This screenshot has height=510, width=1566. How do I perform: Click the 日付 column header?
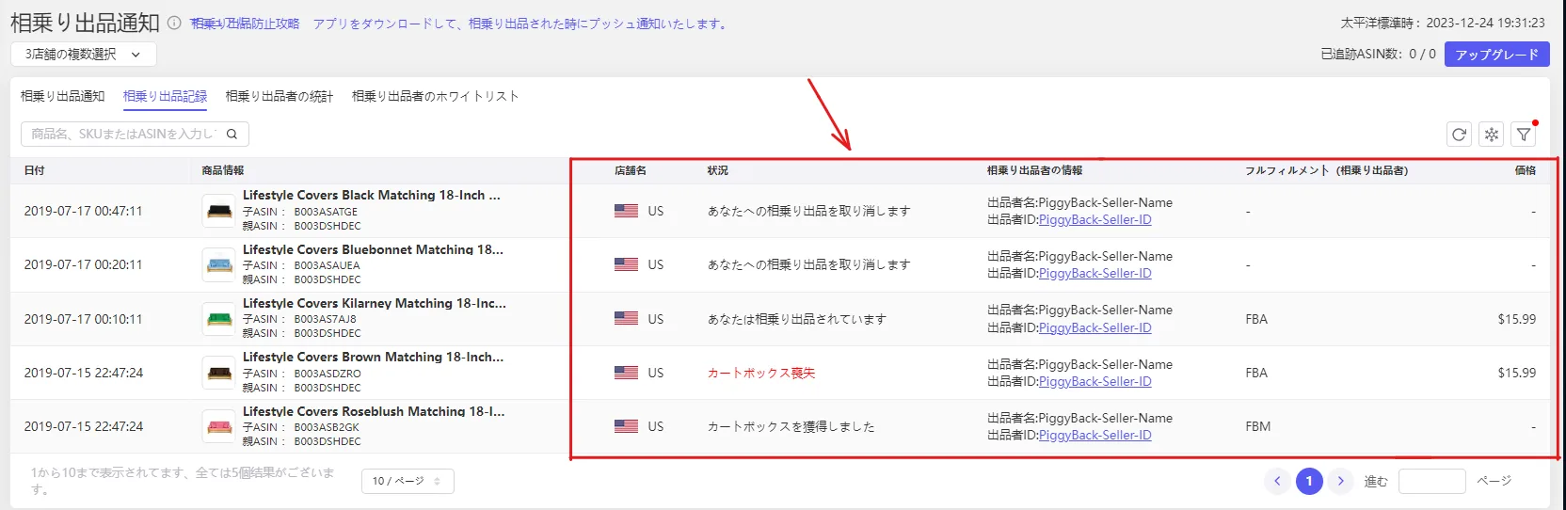point(35,170)
